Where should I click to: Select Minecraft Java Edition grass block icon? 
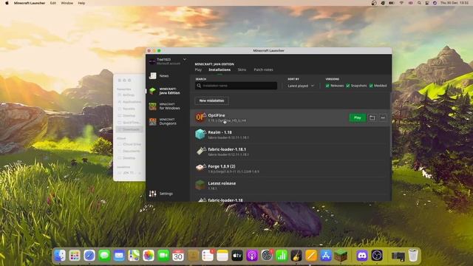(x=153, y=91)
